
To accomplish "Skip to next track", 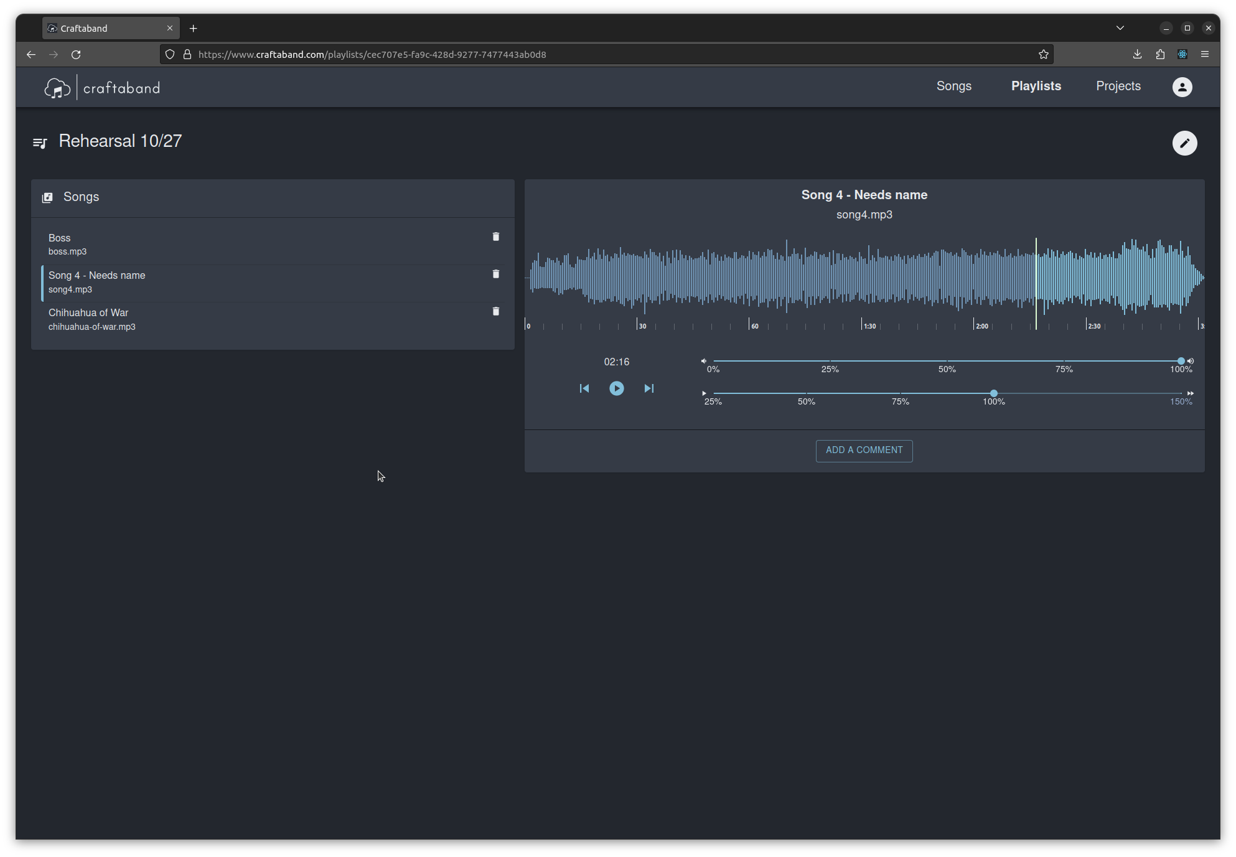I will pos(648,388).
